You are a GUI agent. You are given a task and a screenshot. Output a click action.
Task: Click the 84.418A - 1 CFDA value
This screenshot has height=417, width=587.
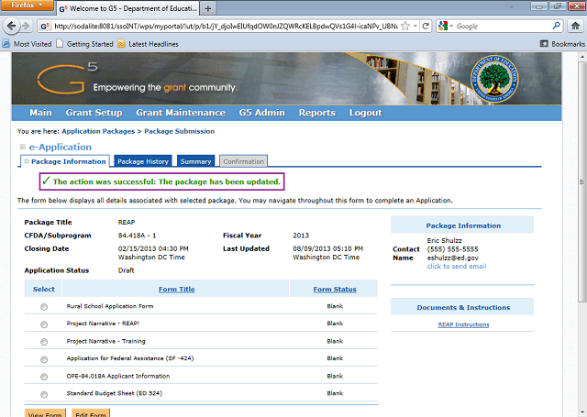pos(137,236)
